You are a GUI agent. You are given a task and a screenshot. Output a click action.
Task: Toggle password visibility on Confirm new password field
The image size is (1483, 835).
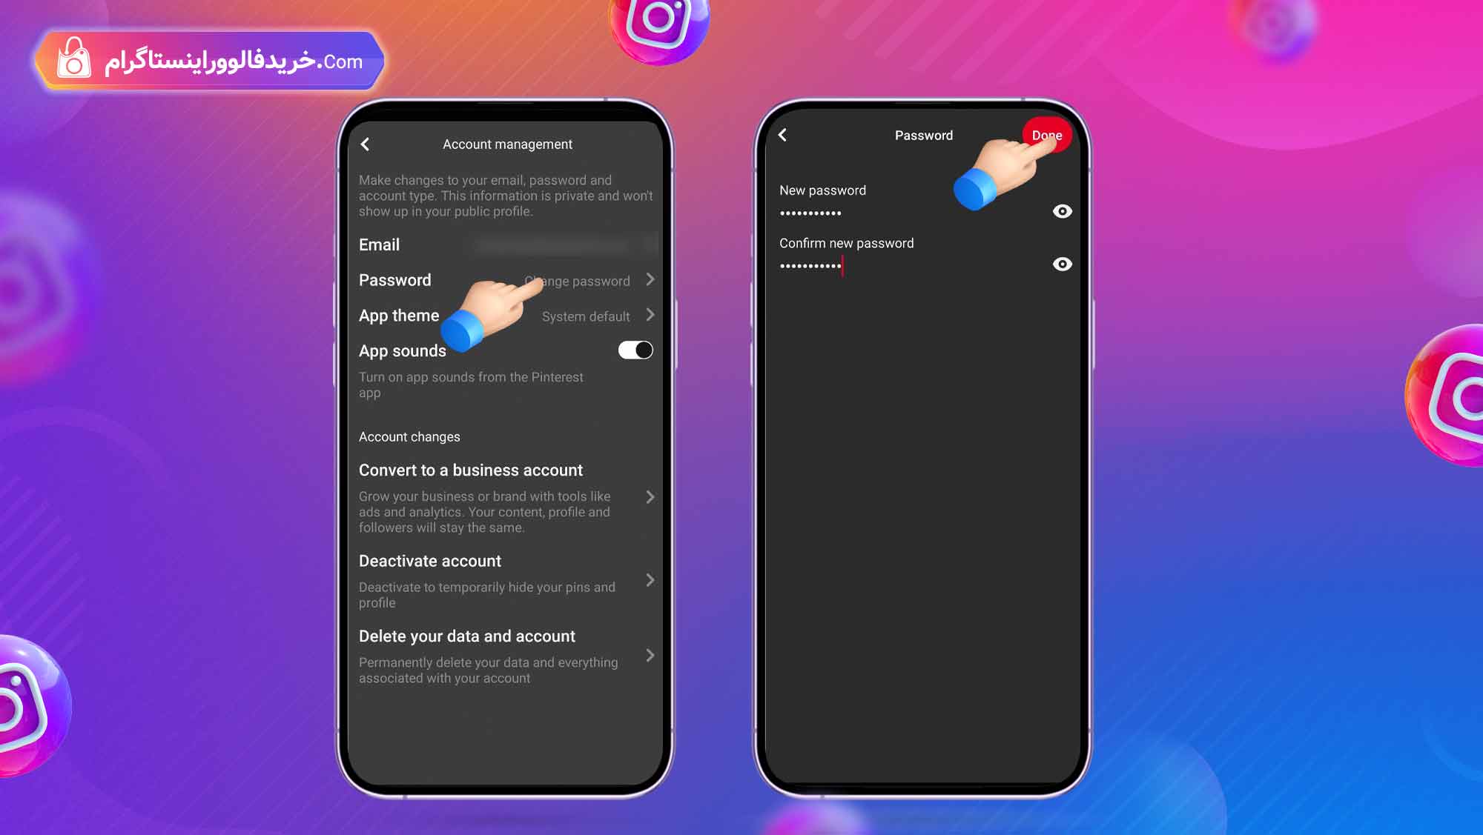coord(1061,264)
